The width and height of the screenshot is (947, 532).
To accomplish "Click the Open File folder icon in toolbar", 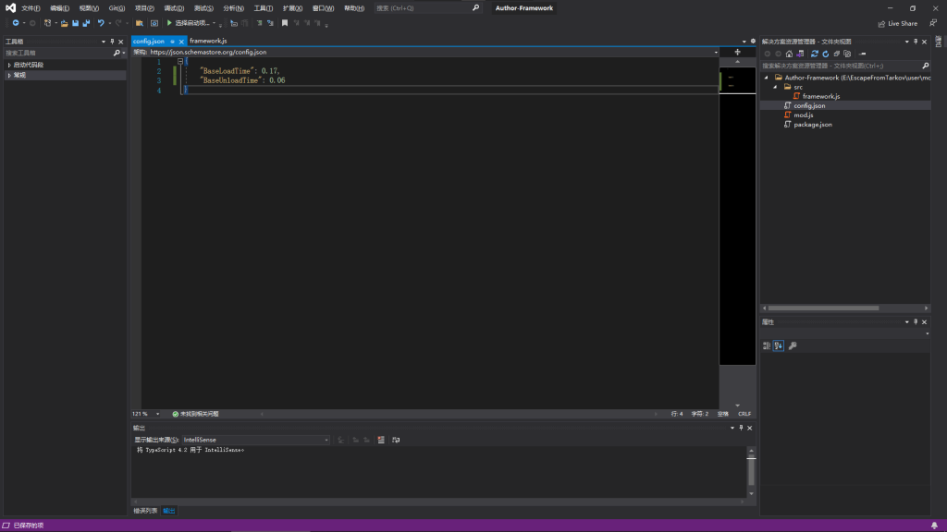I will coord(64,23).
